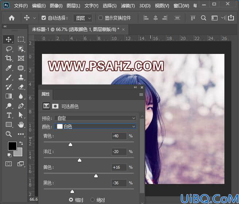Select the Zoom tool in toolbox
This screenshot has width=239, height=204.
pos(8,134)
